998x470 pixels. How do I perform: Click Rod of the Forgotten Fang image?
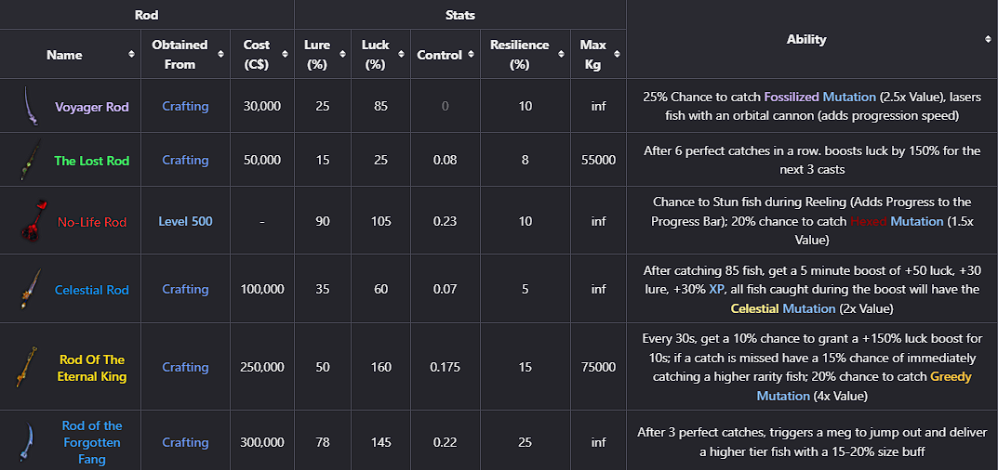29,442
